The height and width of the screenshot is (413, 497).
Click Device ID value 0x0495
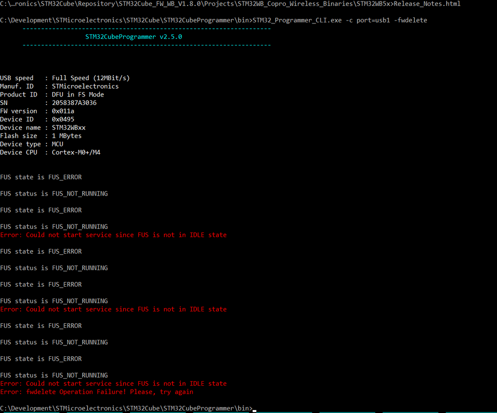[x=63, y=119]
